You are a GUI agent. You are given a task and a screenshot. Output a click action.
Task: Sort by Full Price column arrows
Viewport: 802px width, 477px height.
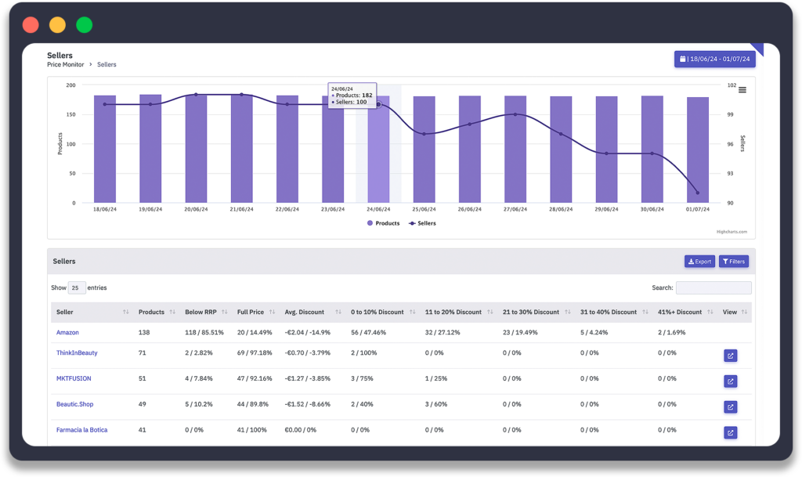tap(272, 312)
